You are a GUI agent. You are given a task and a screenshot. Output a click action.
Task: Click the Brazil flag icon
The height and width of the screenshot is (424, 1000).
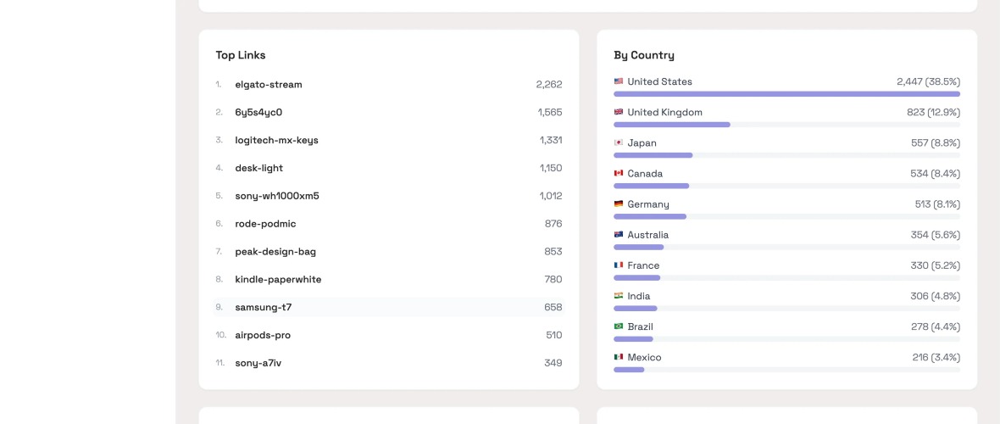click(619, 326)
